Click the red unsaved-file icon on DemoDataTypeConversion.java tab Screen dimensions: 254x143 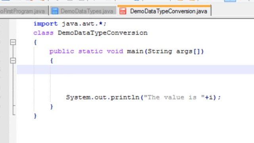[x=123, y=11]
